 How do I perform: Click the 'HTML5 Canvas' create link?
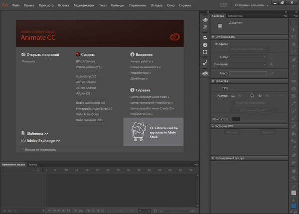pos(84,61)
